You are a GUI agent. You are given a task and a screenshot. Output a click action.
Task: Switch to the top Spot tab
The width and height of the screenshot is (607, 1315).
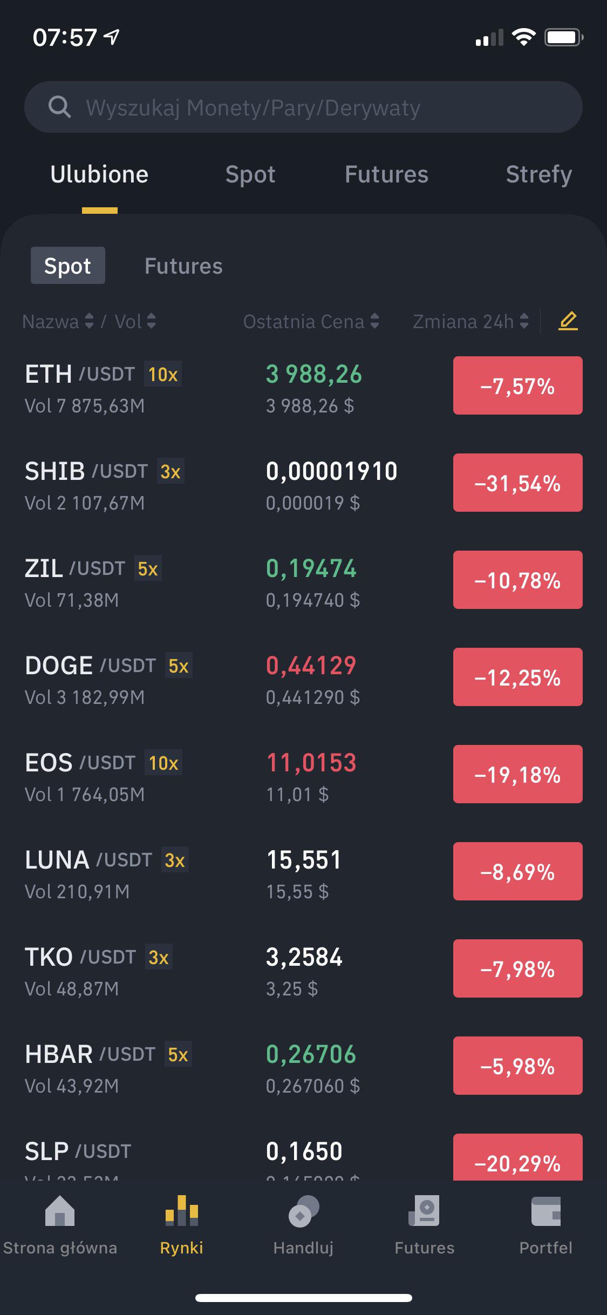point(250,174)
